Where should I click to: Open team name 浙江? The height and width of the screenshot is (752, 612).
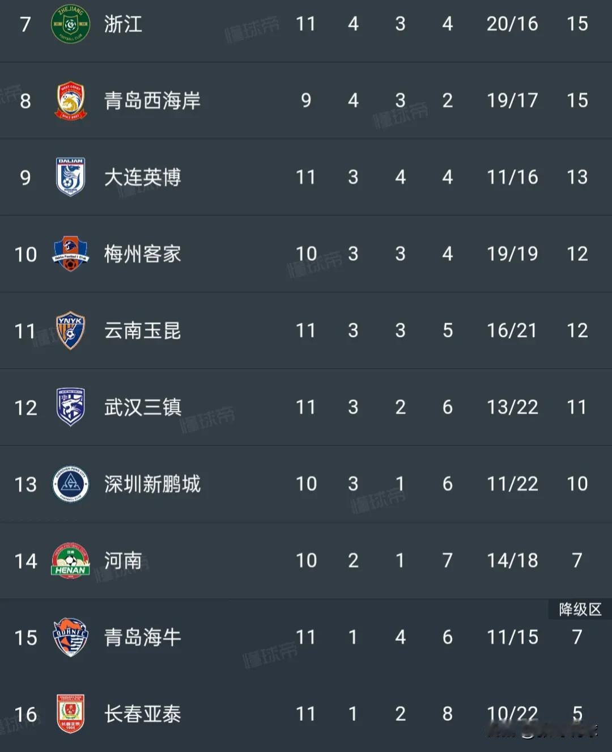tap(123, 24)
